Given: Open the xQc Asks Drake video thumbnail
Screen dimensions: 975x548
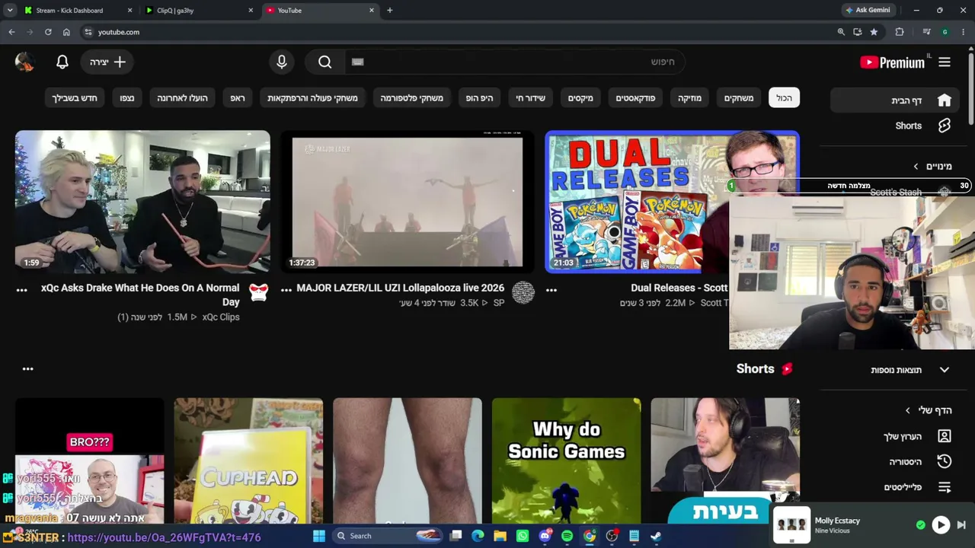Looking at the screenshot, I should pyautogui.click(x=142, y=202).
